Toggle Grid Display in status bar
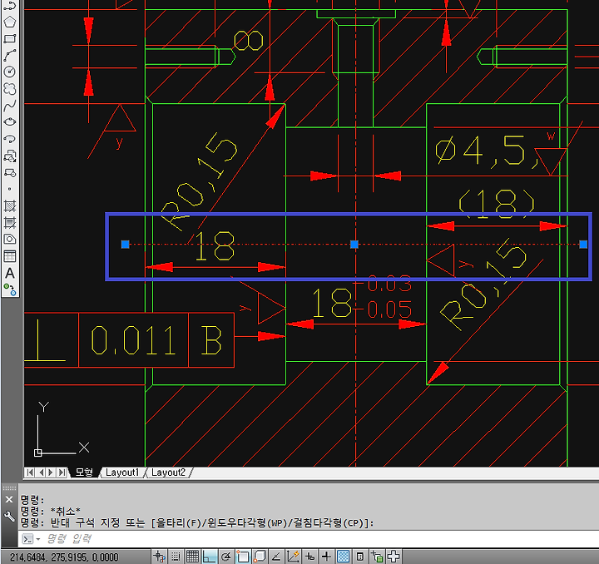Image resolution: width=599 pixels, height=564 pixels. (192, 557)
